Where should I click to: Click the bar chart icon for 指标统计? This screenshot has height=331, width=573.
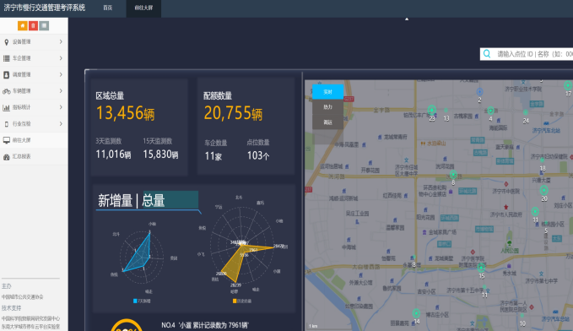click(x=7, y=107)
